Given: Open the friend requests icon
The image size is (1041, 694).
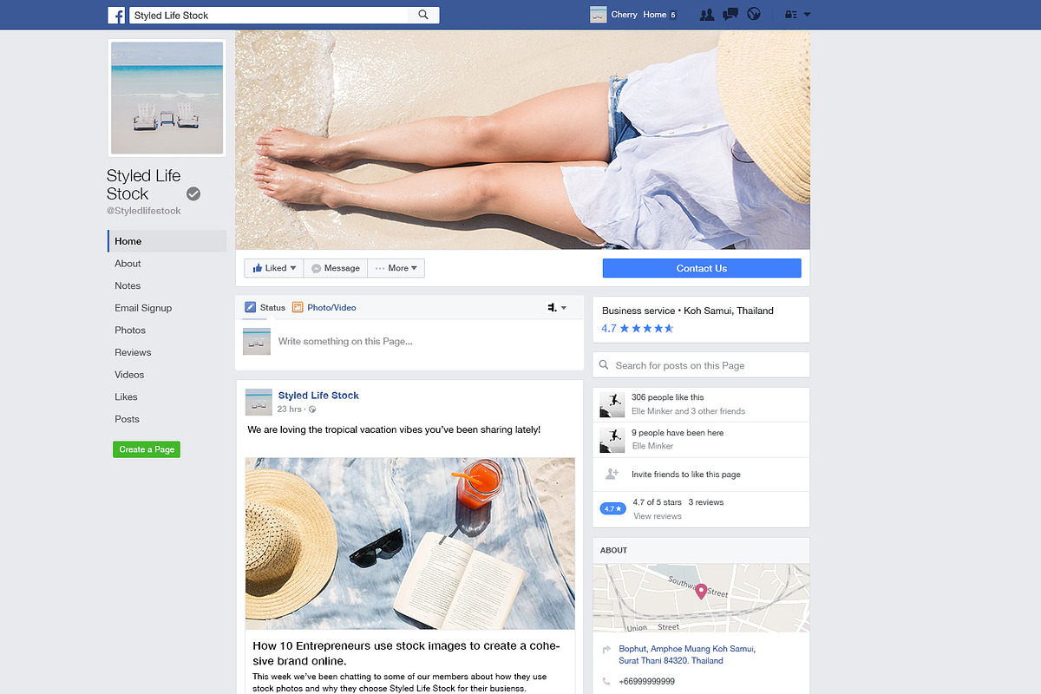Looking at the screenshot, I should pos(707,15).
